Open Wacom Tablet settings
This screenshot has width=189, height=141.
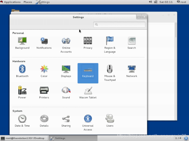click(88, 92)
